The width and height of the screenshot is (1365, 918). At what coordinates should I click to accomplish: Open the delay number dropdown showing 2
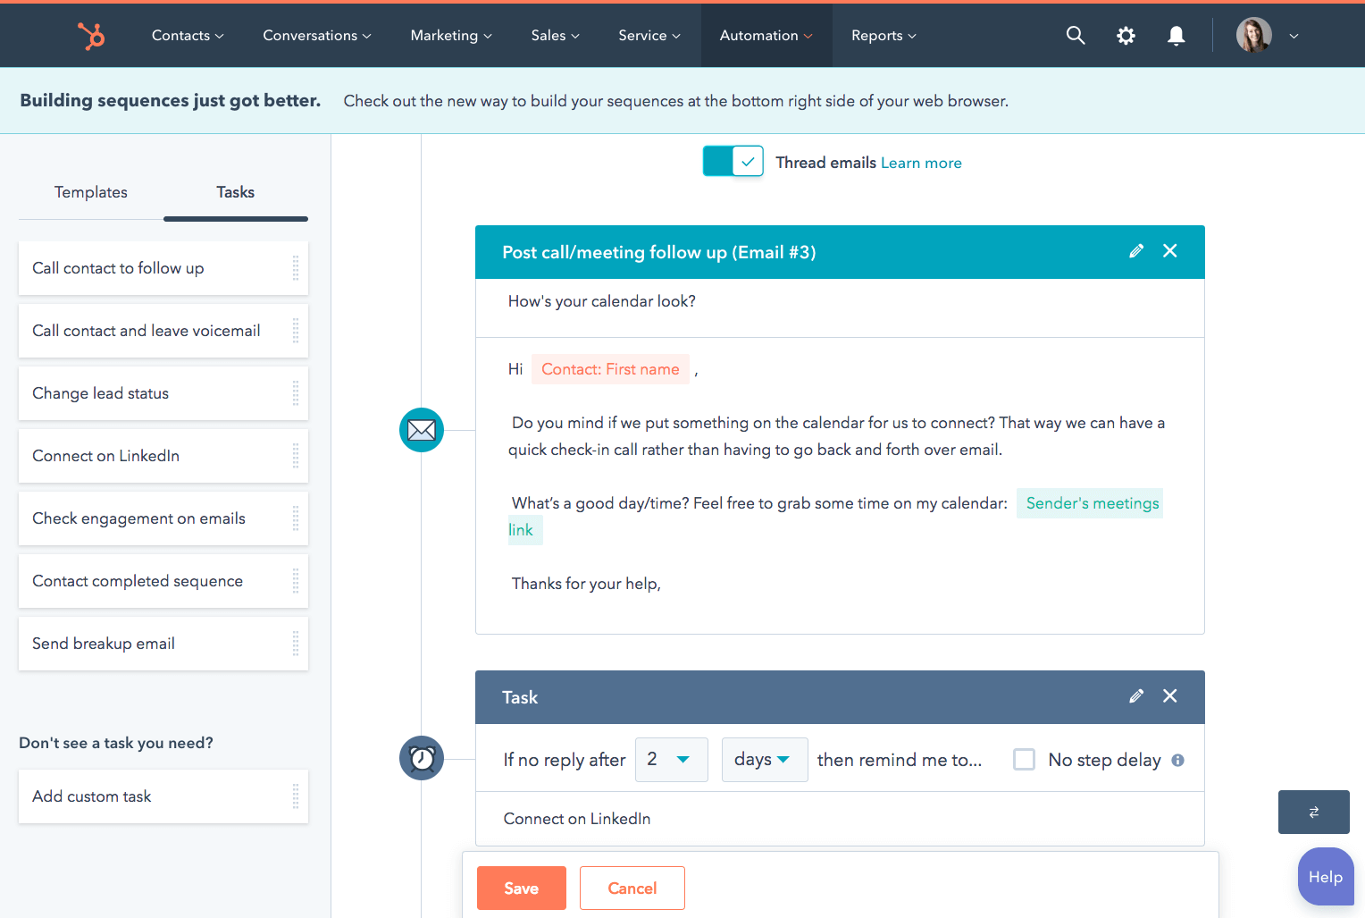(671, 760)
